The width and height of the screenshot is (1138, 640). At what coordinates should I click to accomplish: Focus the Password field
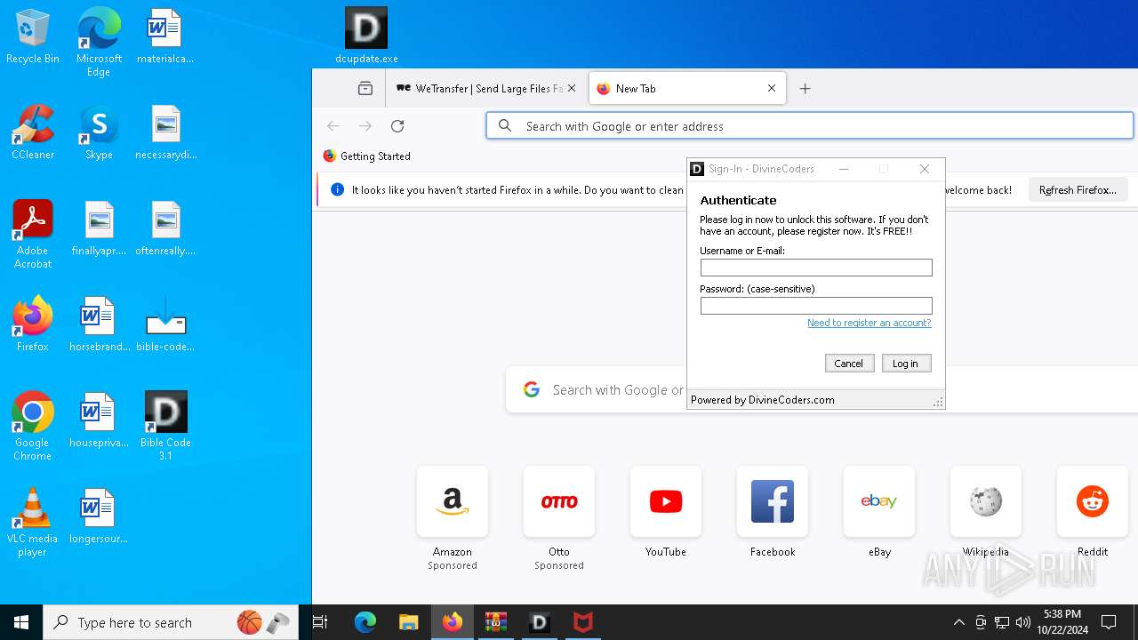816,306
